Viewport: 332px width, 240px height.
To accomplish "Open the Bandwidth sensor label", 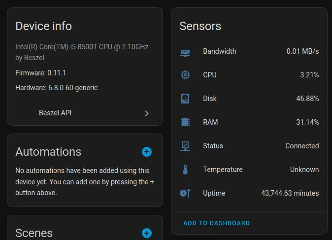I will (220, 51).
